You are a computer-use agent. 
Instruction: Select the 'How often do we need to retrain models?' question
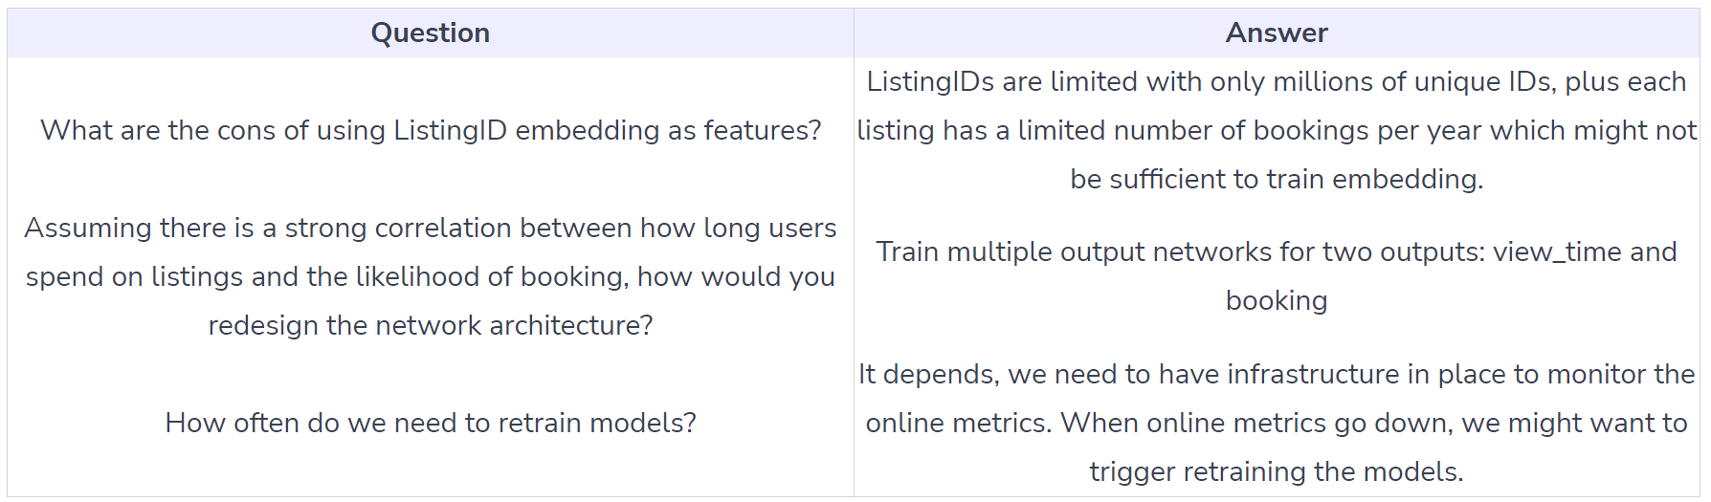pyautogui.click(x=431, y=423)
